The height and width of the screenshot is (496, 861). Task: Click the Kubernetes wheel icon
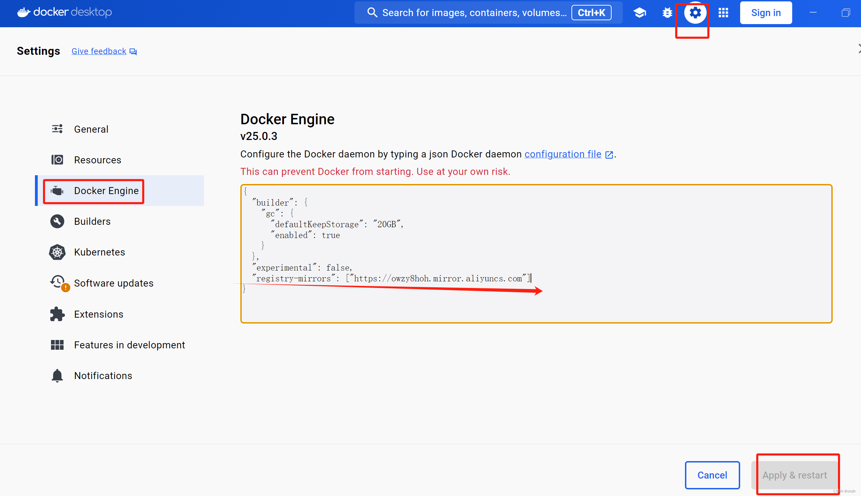coord(57,252)
